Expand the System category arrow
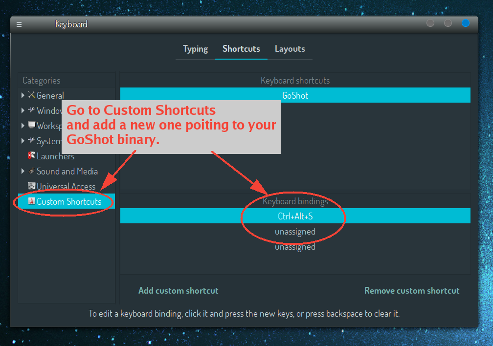 click(x=22, y=140)
